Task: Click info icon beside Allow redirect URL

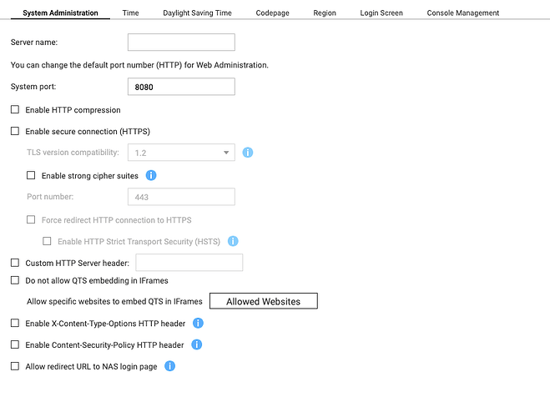Action: 169,366
